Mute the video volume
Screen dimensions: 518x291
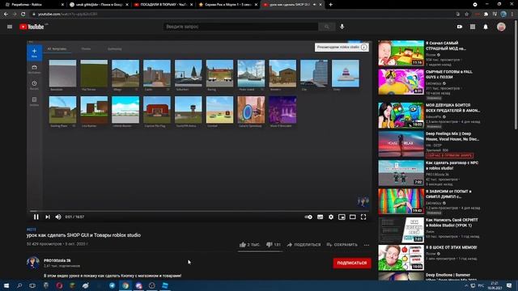[58, 217]
